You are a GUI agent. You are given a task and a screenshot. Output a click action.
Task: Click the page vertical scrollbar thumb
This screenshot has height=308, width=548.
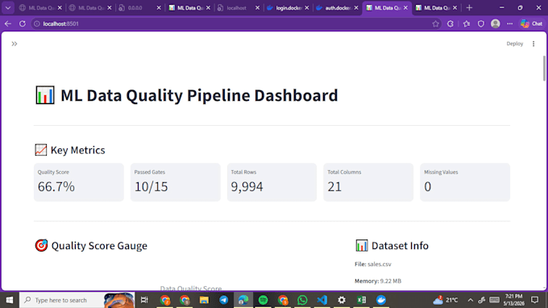tap(544, 69)
